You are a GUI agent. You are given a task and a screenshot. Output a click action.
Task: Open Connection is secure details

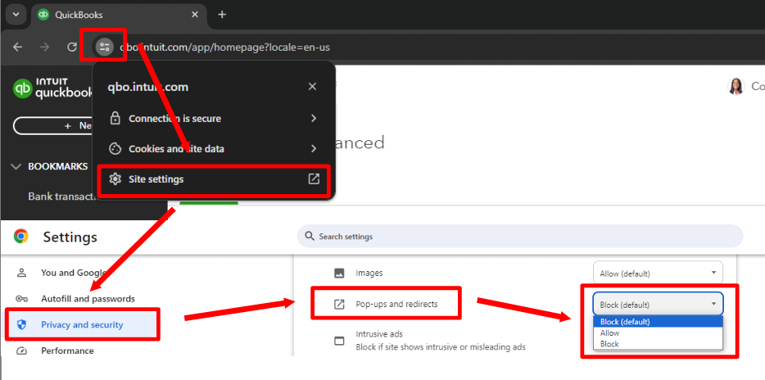point(213,119)
